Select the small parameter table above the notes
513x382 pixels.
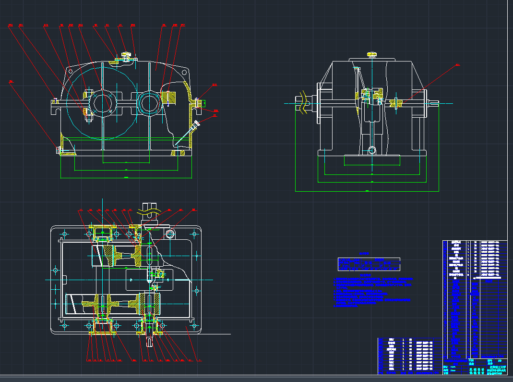point(369,263)
